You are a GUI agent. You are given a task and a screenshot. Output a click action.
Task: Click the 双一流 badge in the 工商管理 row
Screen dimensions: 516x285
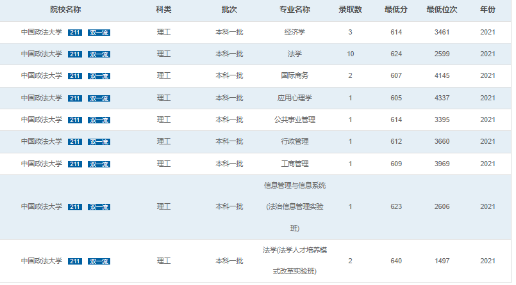(99, 164)
